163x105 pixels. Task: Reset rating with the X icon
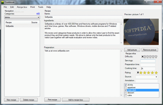click(138, 72)
